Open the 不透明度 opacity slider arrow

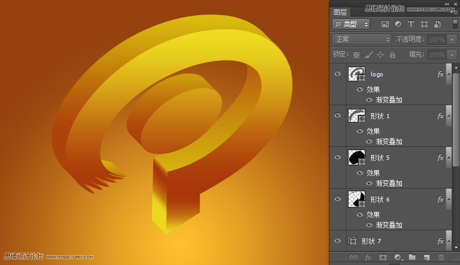pos(452,40)
